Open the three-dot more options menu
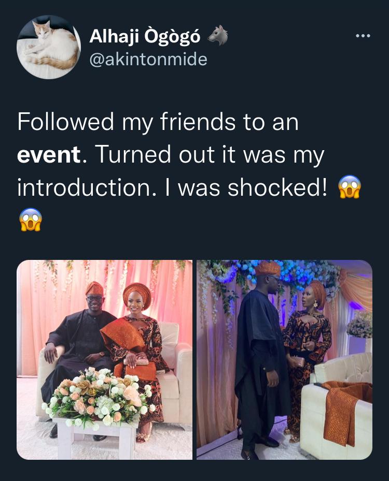 [363, 36]
